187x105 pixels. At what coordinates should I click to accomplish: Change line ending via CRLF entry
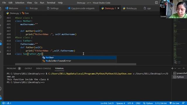click(x=138, y=103)
